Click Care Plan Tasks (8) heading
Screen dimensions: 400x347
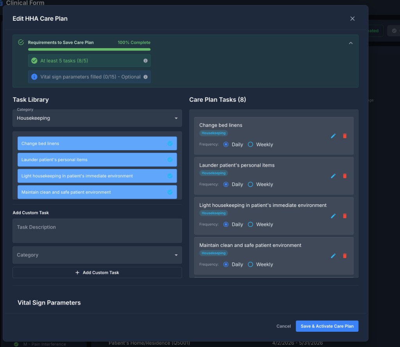(x=218, y=99)
